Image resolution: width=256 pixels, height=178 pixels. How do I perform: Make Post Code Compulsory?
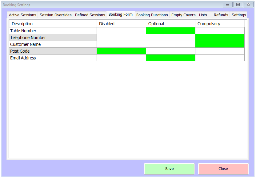(x=220, y=51)
